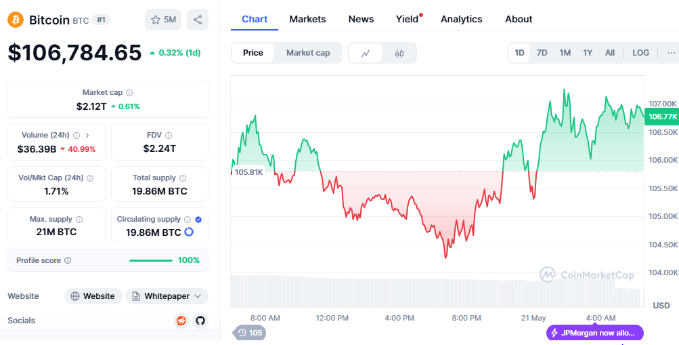Click the 1.71% Vol/Mkt Cap value

pos(56,191)
